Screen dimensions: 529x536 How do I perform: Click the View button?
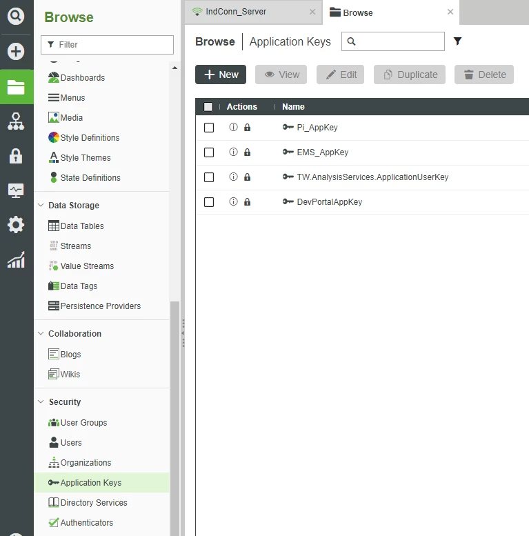pos(281,75)
